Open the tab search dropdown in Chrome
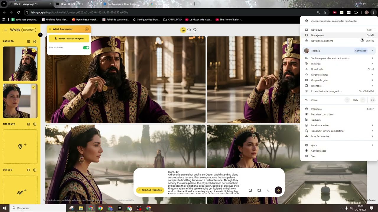Viewport: 378px width, 212px height. pyautogui.click(x=4, y=4)
